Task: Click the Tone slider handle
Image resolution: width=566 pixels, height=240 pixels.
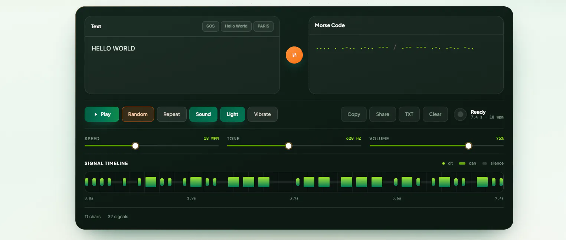Action: pos(288,146)
